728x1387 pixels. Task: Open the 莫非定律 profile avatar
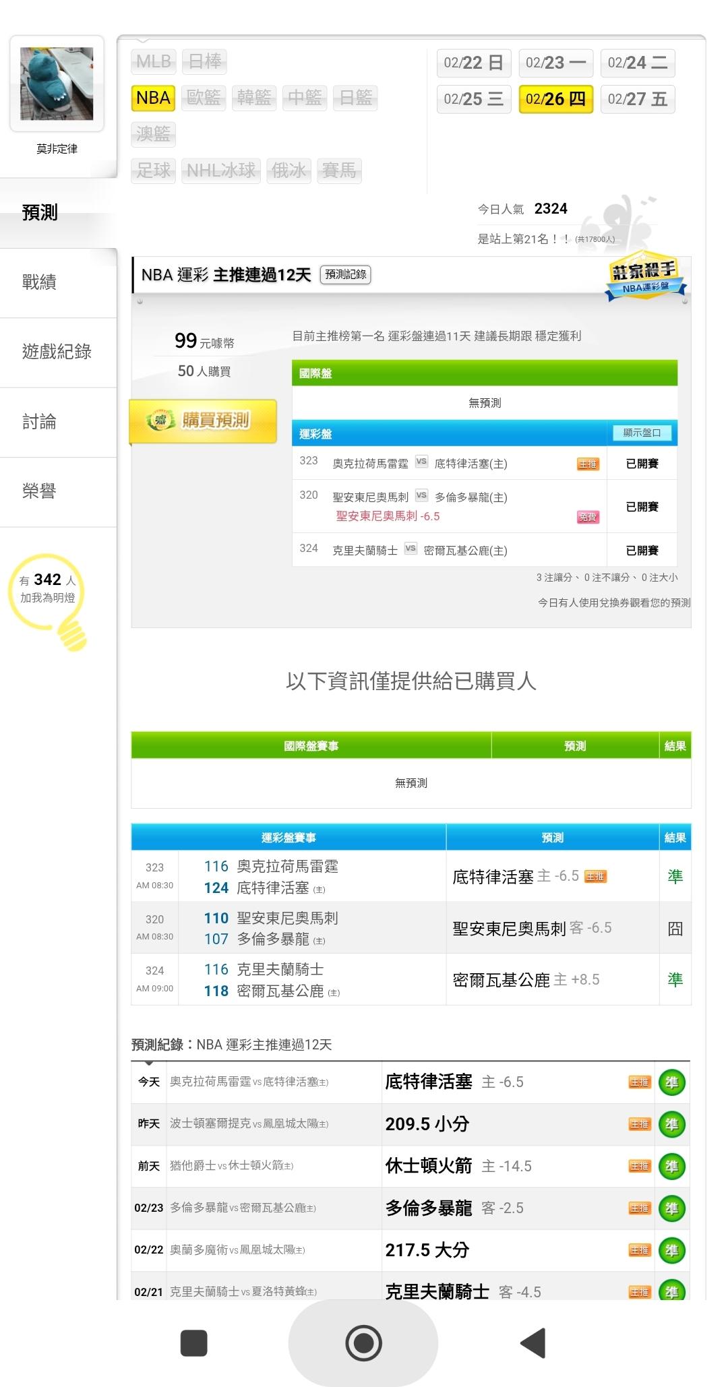pyautogui.click(x=57, y=84)
